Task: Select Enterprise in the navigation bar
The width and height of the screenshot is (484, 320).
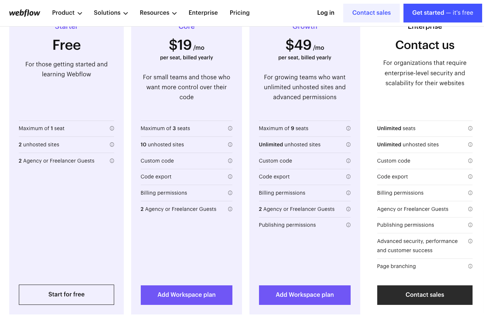Action: (203, 13)
